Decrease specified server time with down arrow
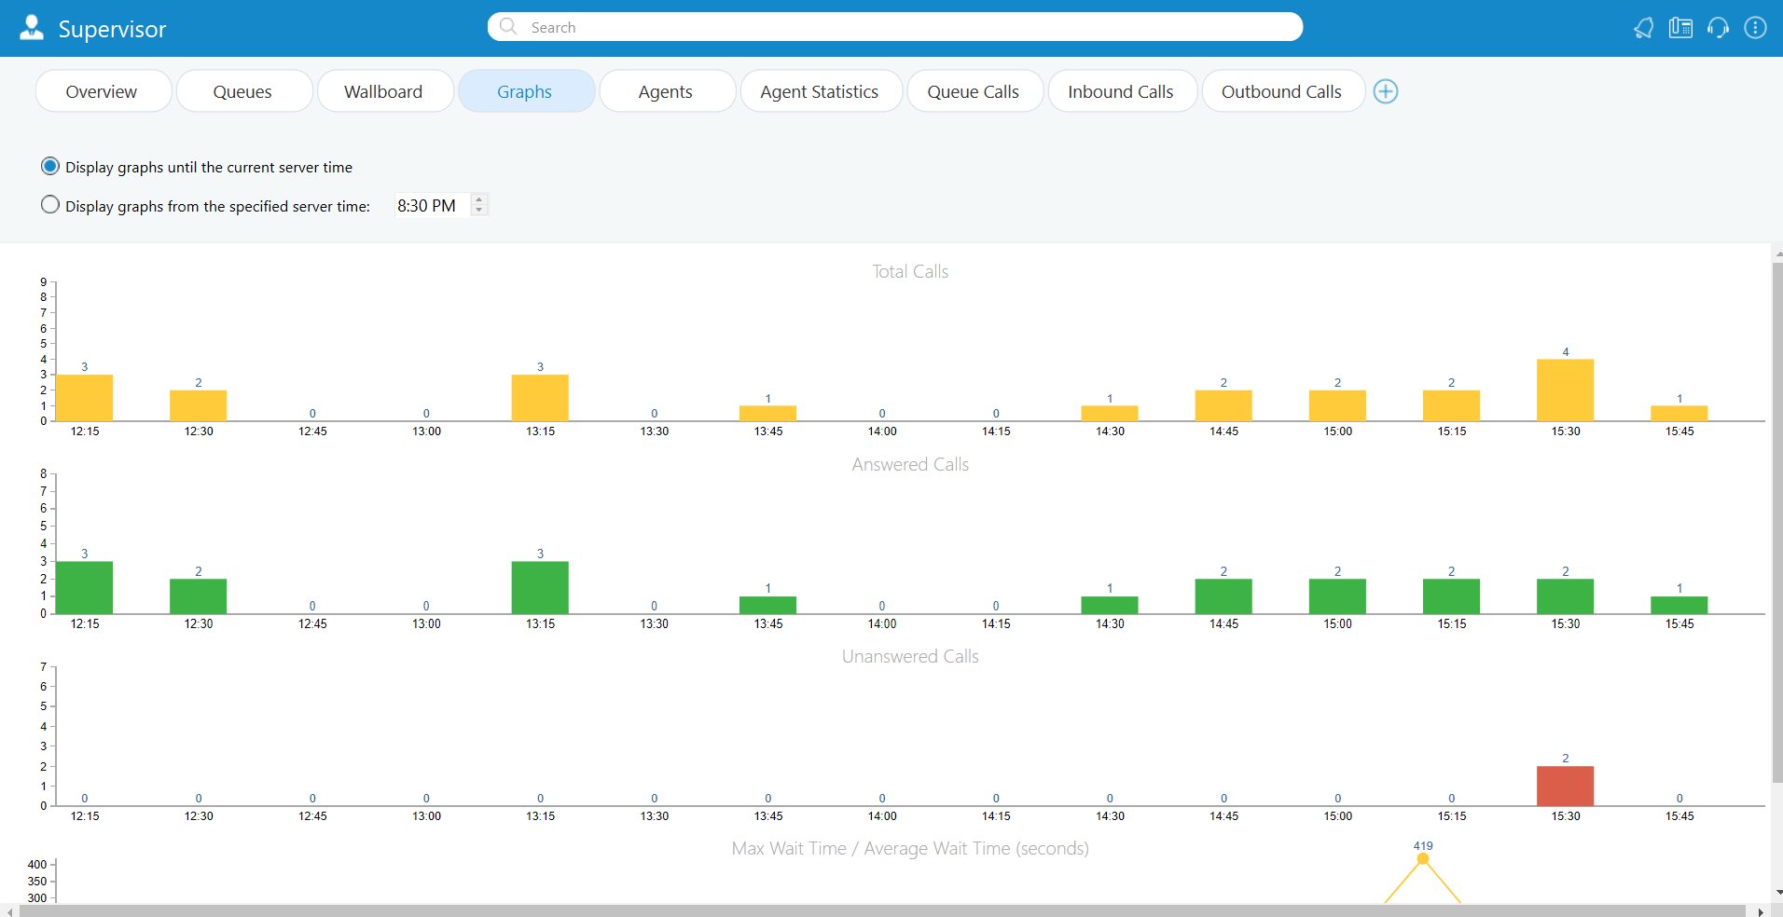The image size is (1783, 917). 479,211
